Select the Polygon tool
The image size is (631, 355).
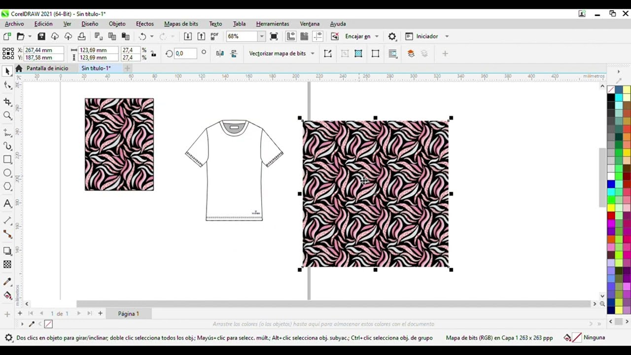coord(7,186)
